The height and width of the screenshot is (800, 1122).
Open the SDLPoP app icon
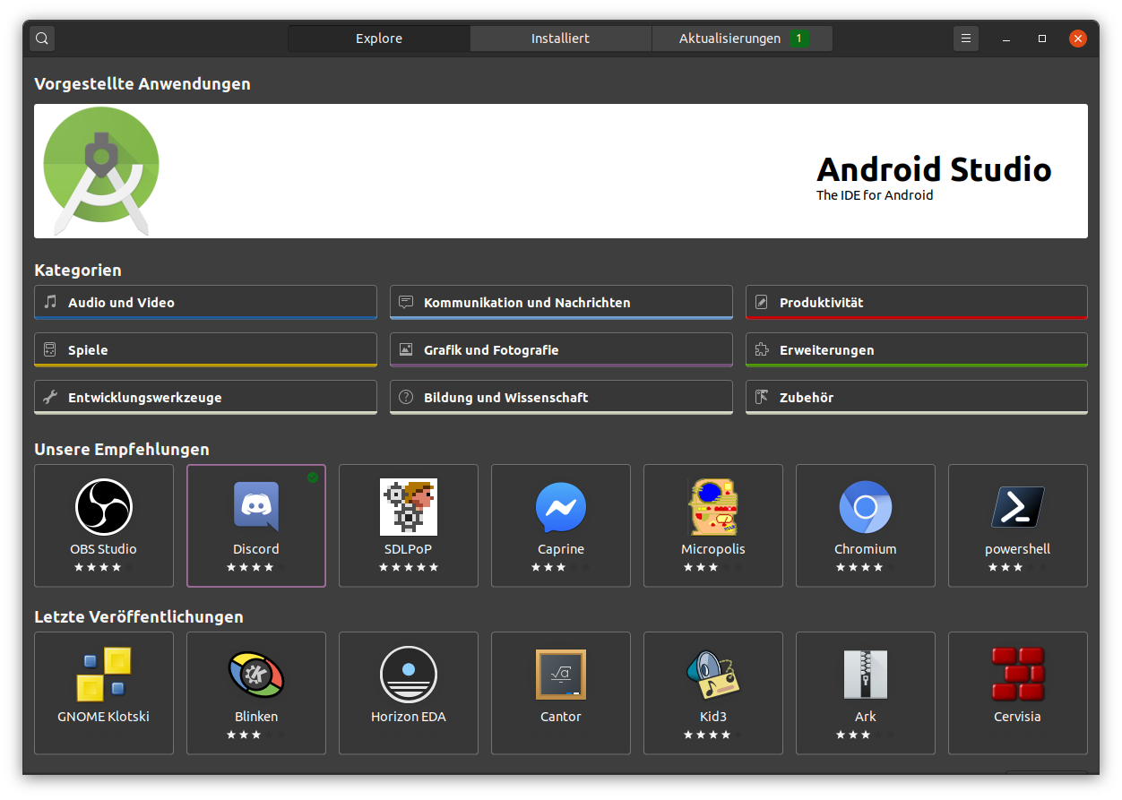pos(409,507)
